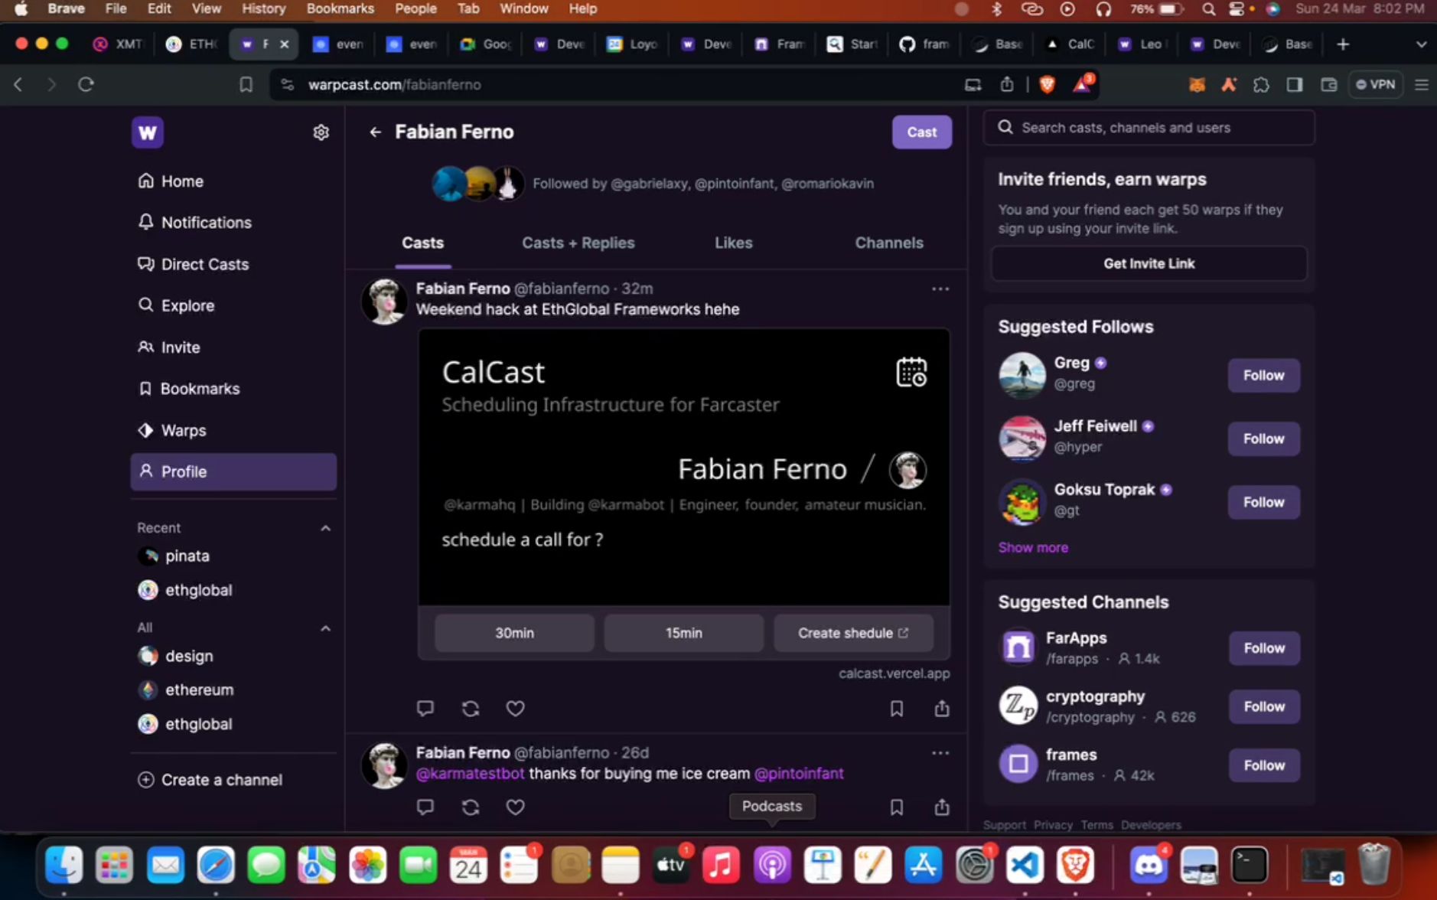Viewport: 1437px width, 900px height.
Task: Recast the CalCast weekend hack cast
Action: (471, 708)
